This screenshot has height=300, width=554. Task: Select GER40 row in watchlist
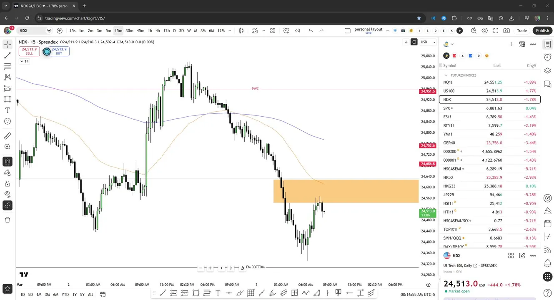tap(490, 143)
